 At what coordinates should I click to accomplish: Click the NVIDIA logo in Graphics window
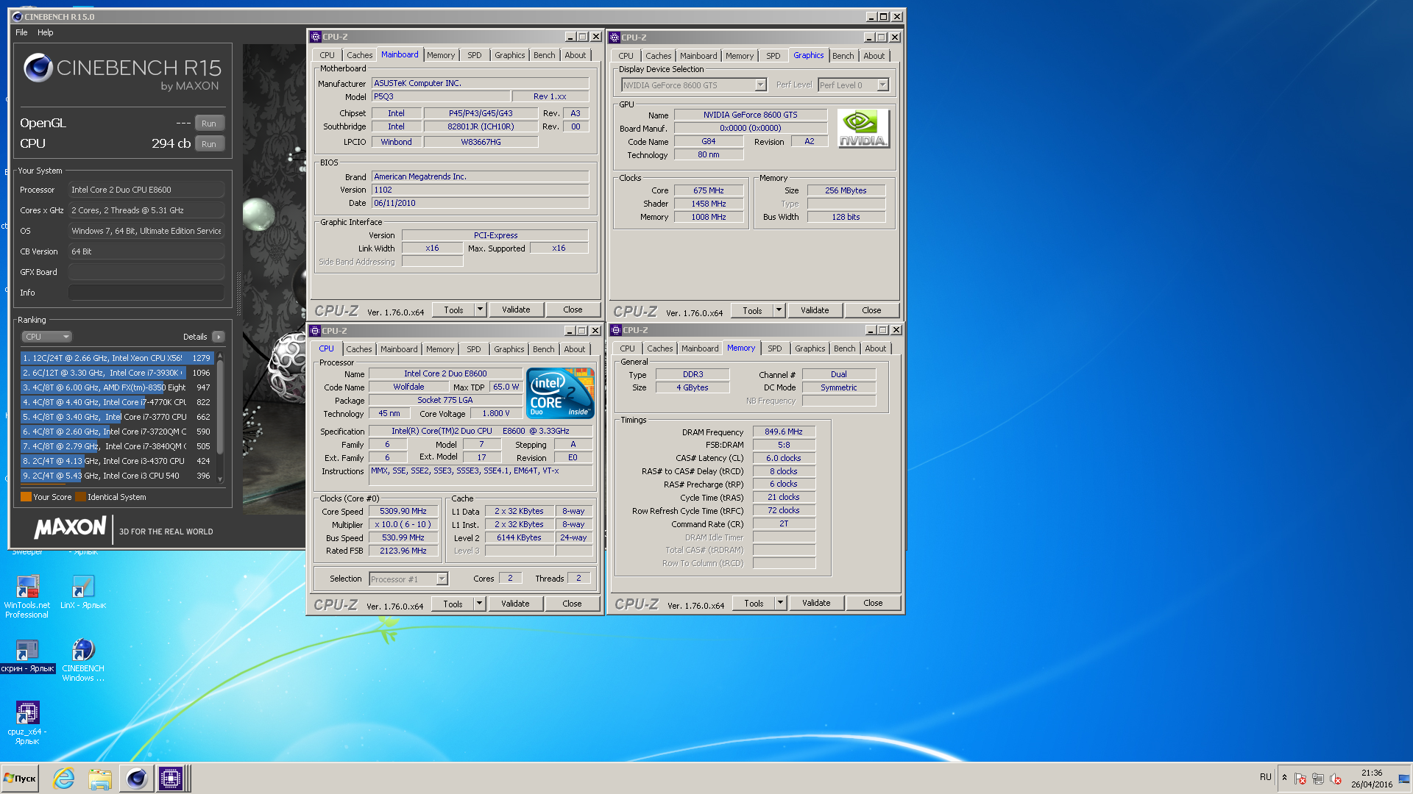[x=863, y=129]
